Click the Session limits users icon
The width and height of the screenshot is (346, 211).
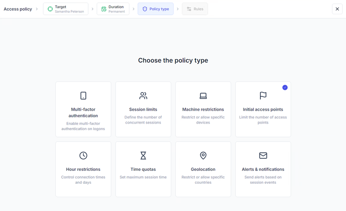pos(143,96)
